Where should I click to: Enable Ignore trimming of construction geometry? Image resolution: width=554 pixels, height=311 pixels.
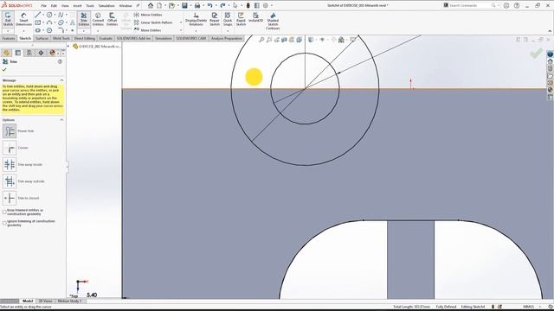pyautogui.click(x=4, y=223)
